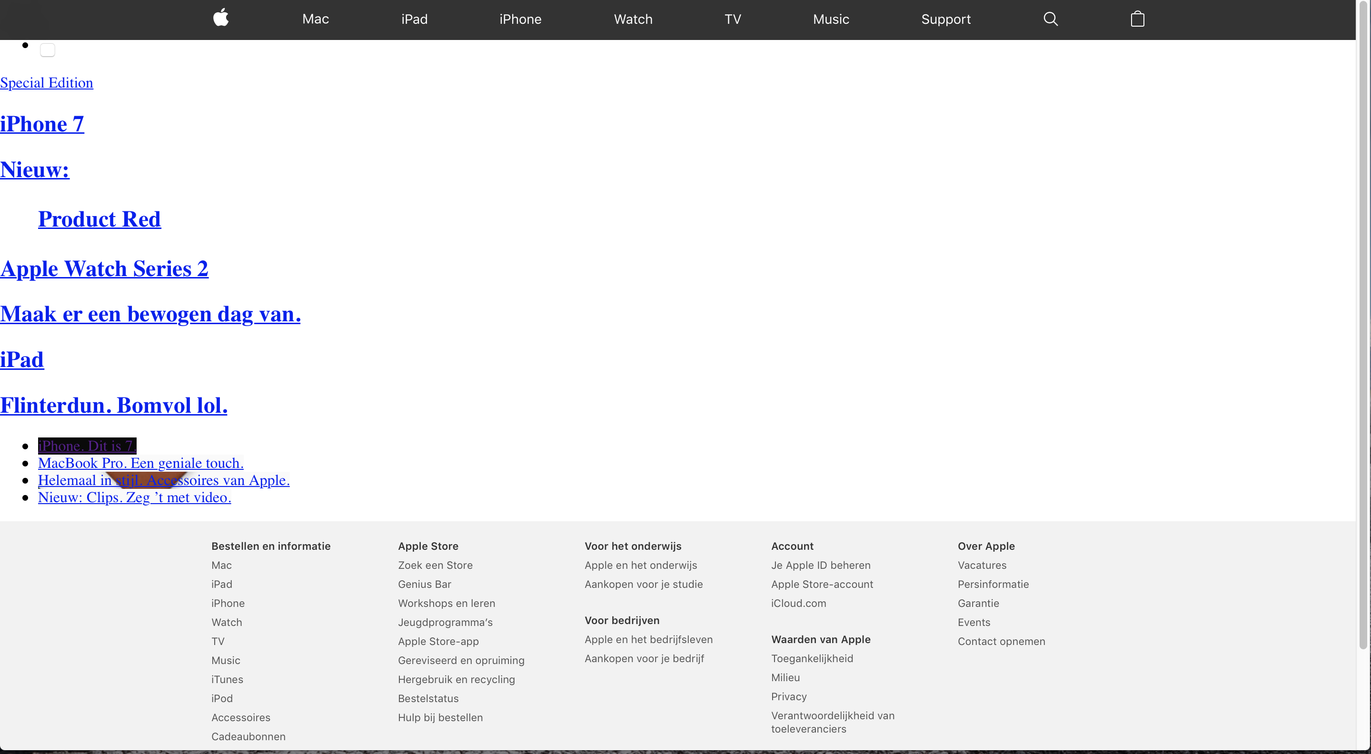Open Aankopen voor je bedrijf link
The width and height of the screenshot is (1371, 754).
point(645,659)
